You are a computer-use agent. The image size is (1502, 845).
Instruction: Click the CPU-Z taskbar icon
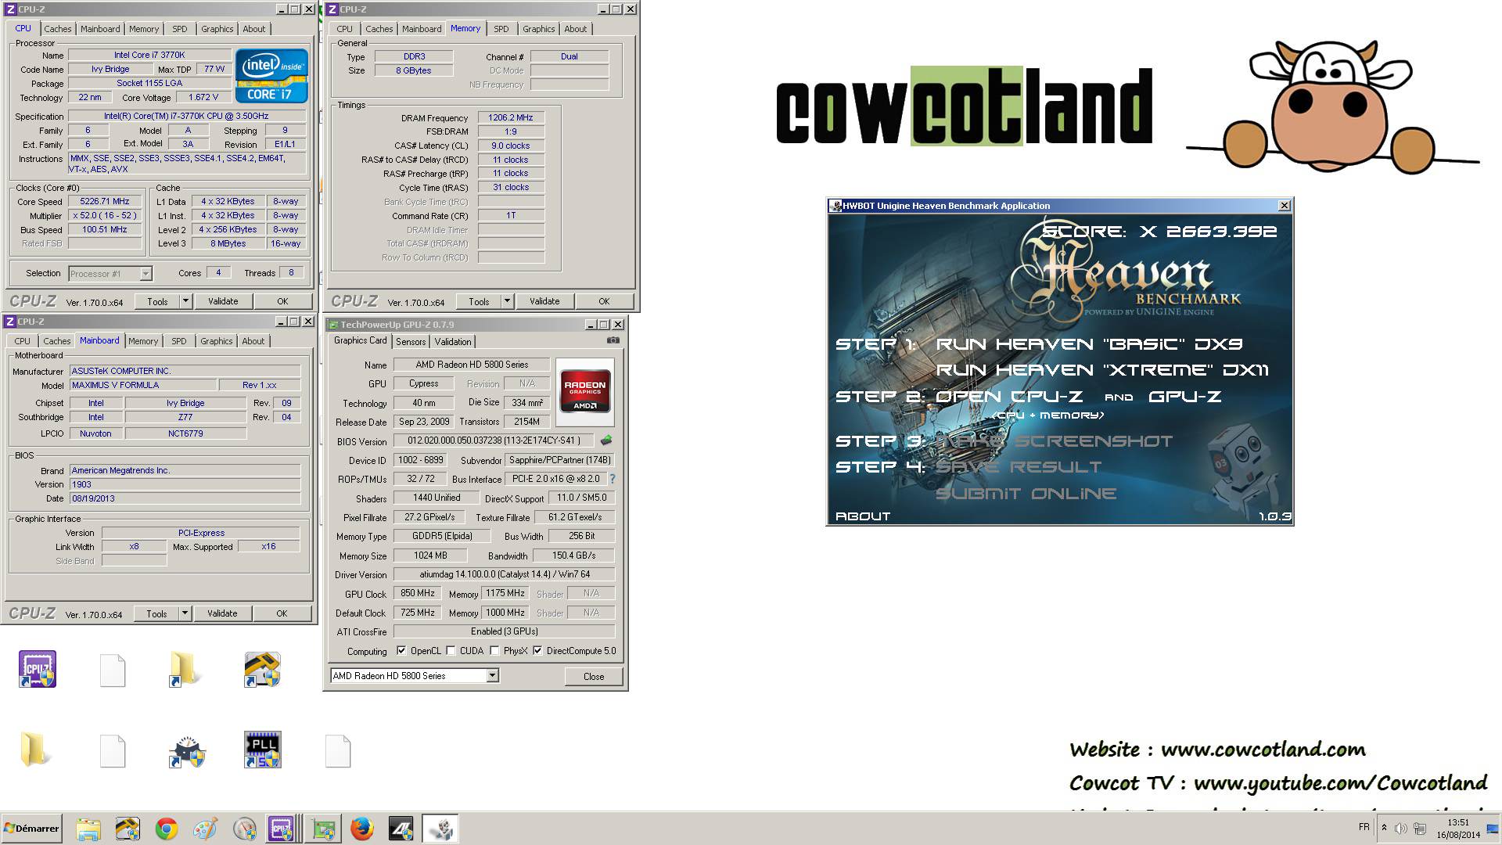(281, 829)
